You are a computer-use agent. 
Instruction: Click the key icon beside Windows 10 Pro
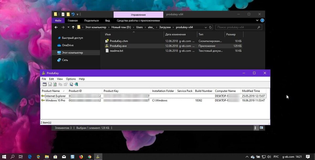[x=43, y=100]
